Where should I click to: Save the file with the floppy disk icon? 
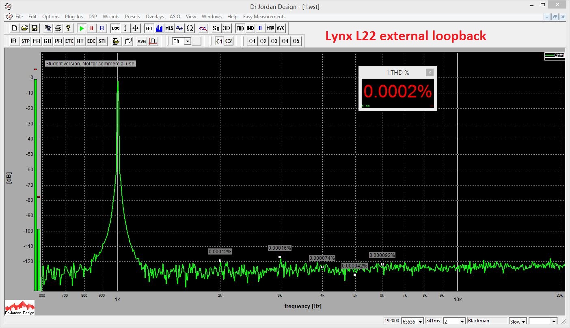click(35, 28)
